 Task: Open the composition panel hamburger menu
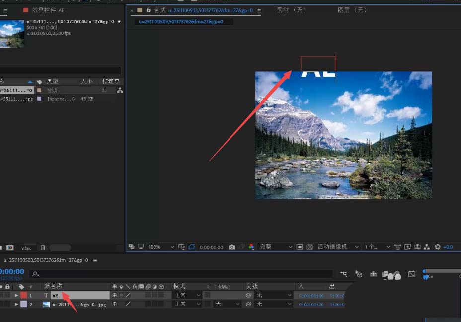pos(259,11)
